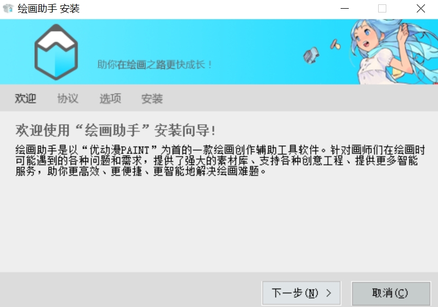The width and height of the screenshot is (438, 307).
Task: Close the installer window
Action: click(x=421, y=8)
